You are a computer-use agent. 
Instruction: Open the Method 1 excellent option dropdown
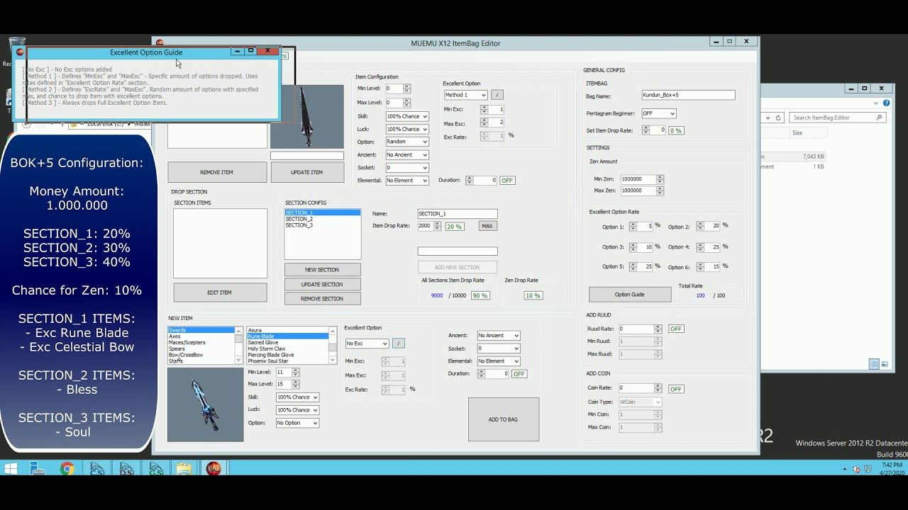tap(465, 95)
